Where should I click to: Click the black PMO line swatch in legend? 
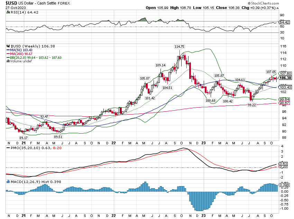click(x=8, y=148)
